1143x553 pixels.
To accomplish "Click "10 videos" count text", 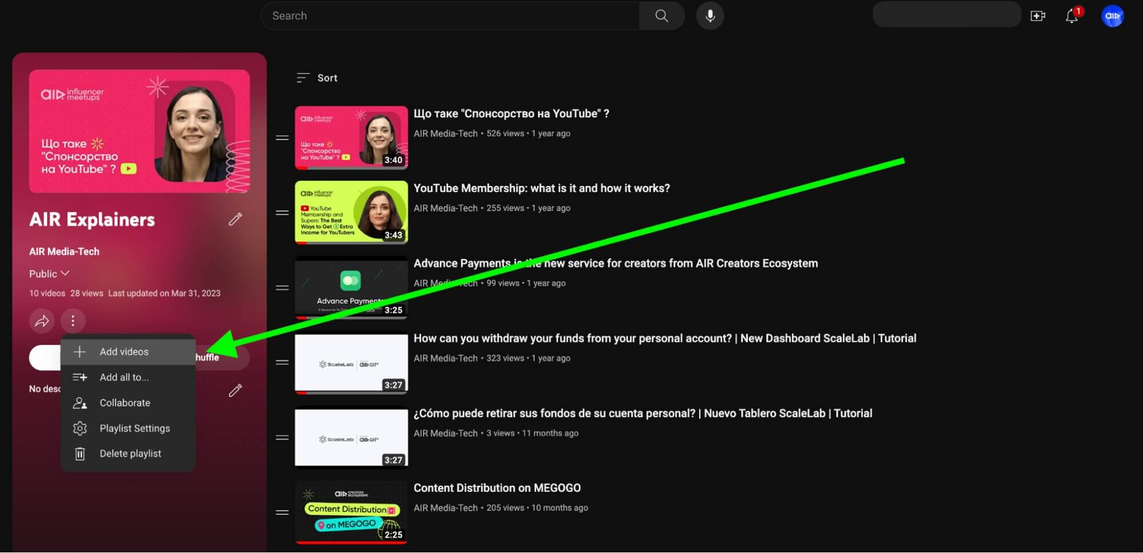I will click(x=47, y=293).
